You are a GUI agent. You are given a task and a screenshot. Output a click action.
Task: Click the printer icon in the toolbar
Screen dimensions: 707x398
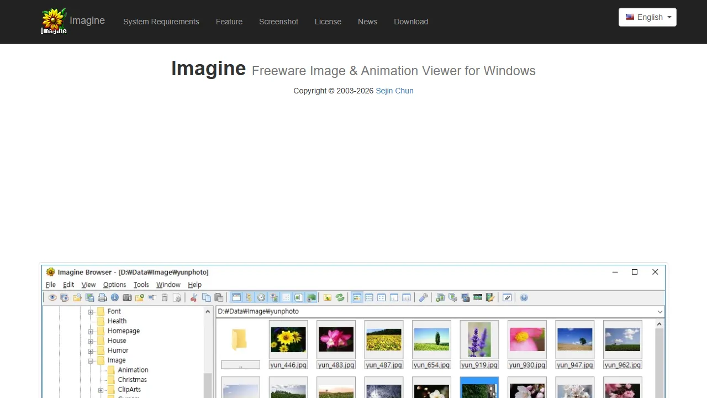point(102,297)
